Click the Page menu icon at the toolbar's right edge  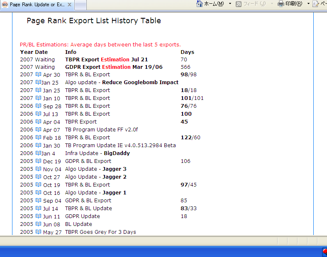[316, 4]
